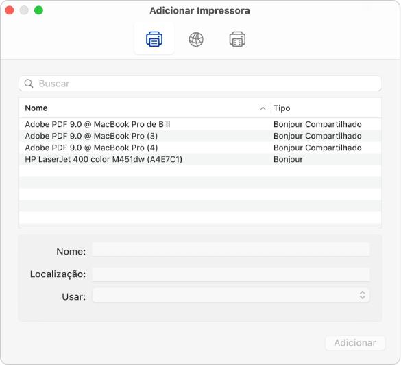This screenshot has height=365, width=401.
Task: Toggle the Nome column sort arrow
Action: [x=263, y=108]
